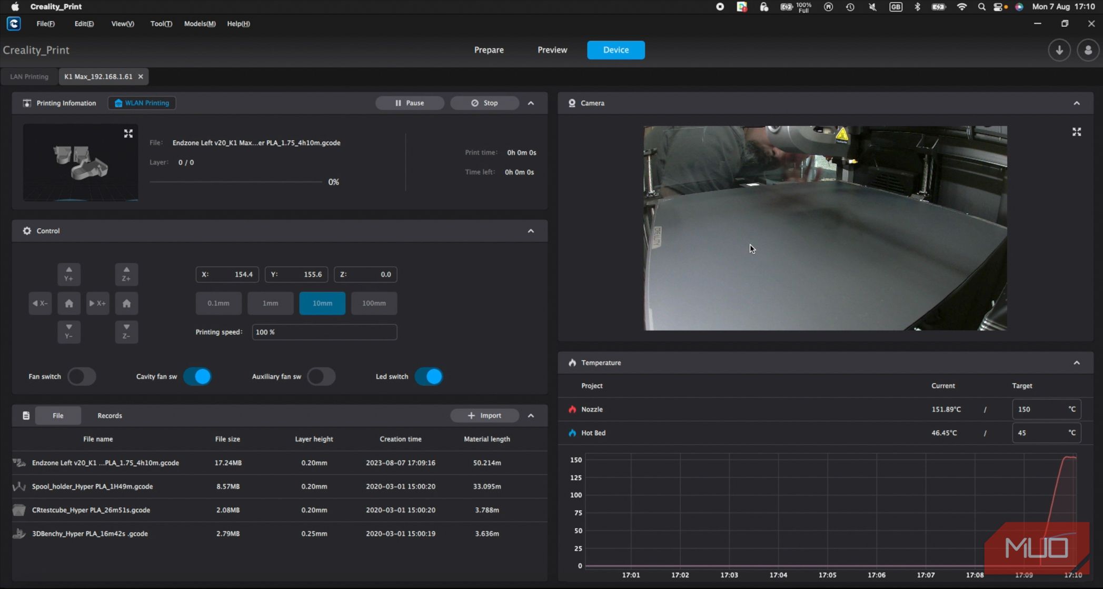Open the Printing Information panel icon
The image size is (1103, 589).
[x=27, y=103]
